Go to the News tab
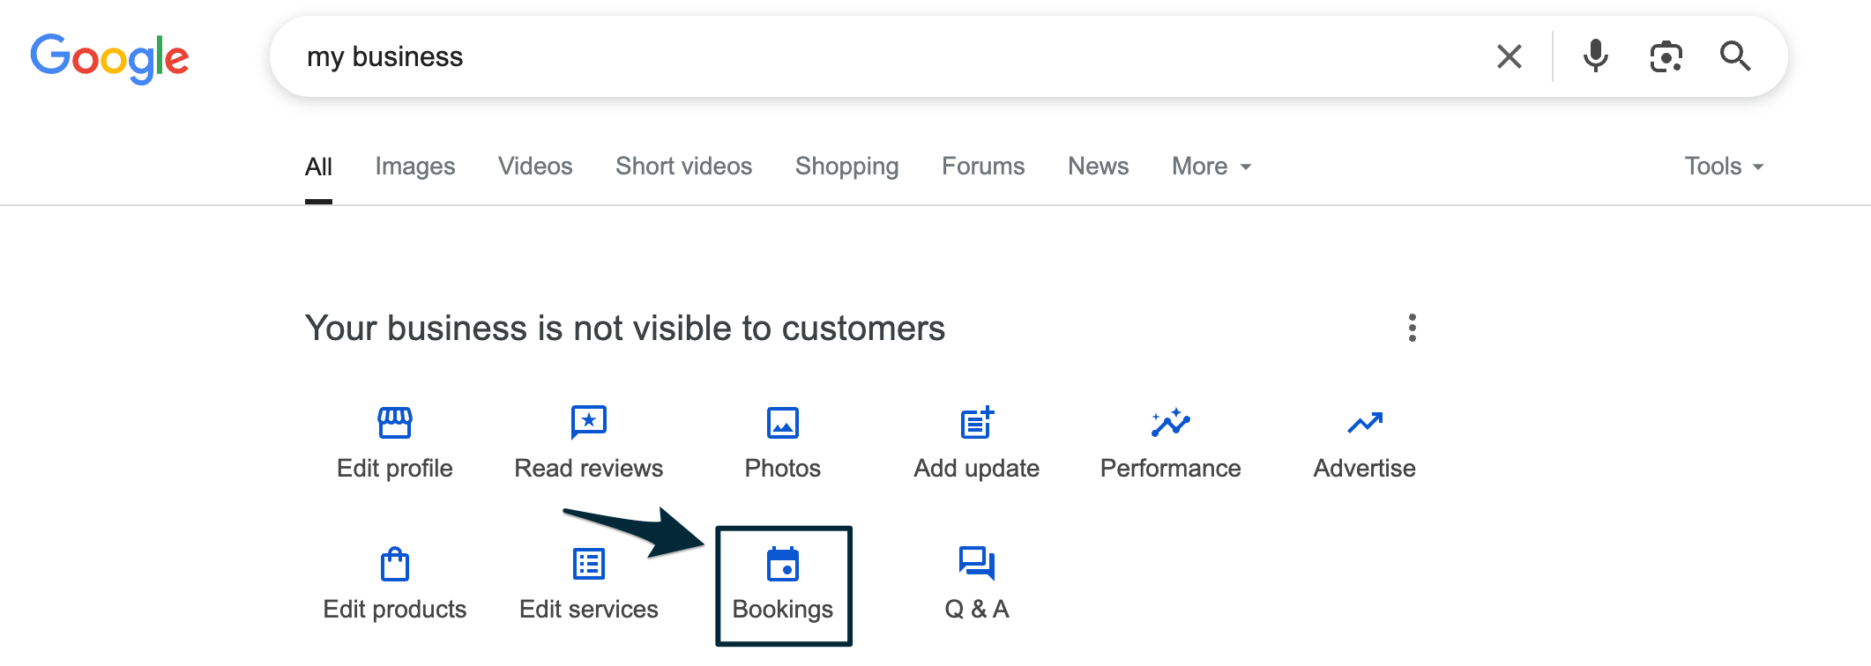 pyautogui.click(x=1099, y=166)
